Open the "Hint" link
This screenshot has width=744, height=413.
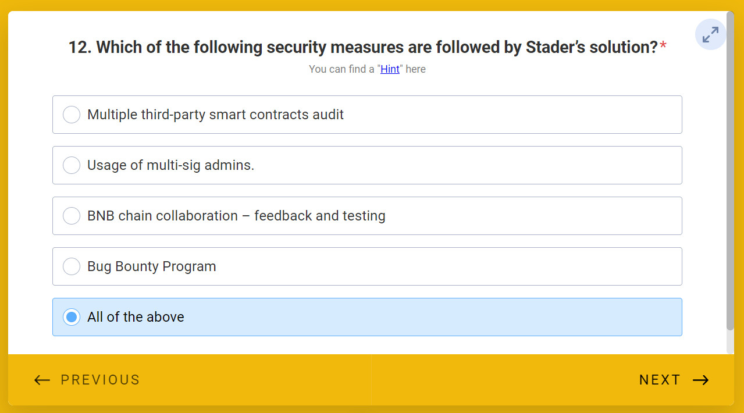point(390,69)
